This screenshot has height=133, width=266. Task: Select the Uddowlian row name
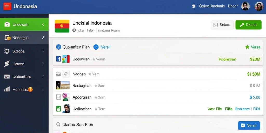click(81, 59)
